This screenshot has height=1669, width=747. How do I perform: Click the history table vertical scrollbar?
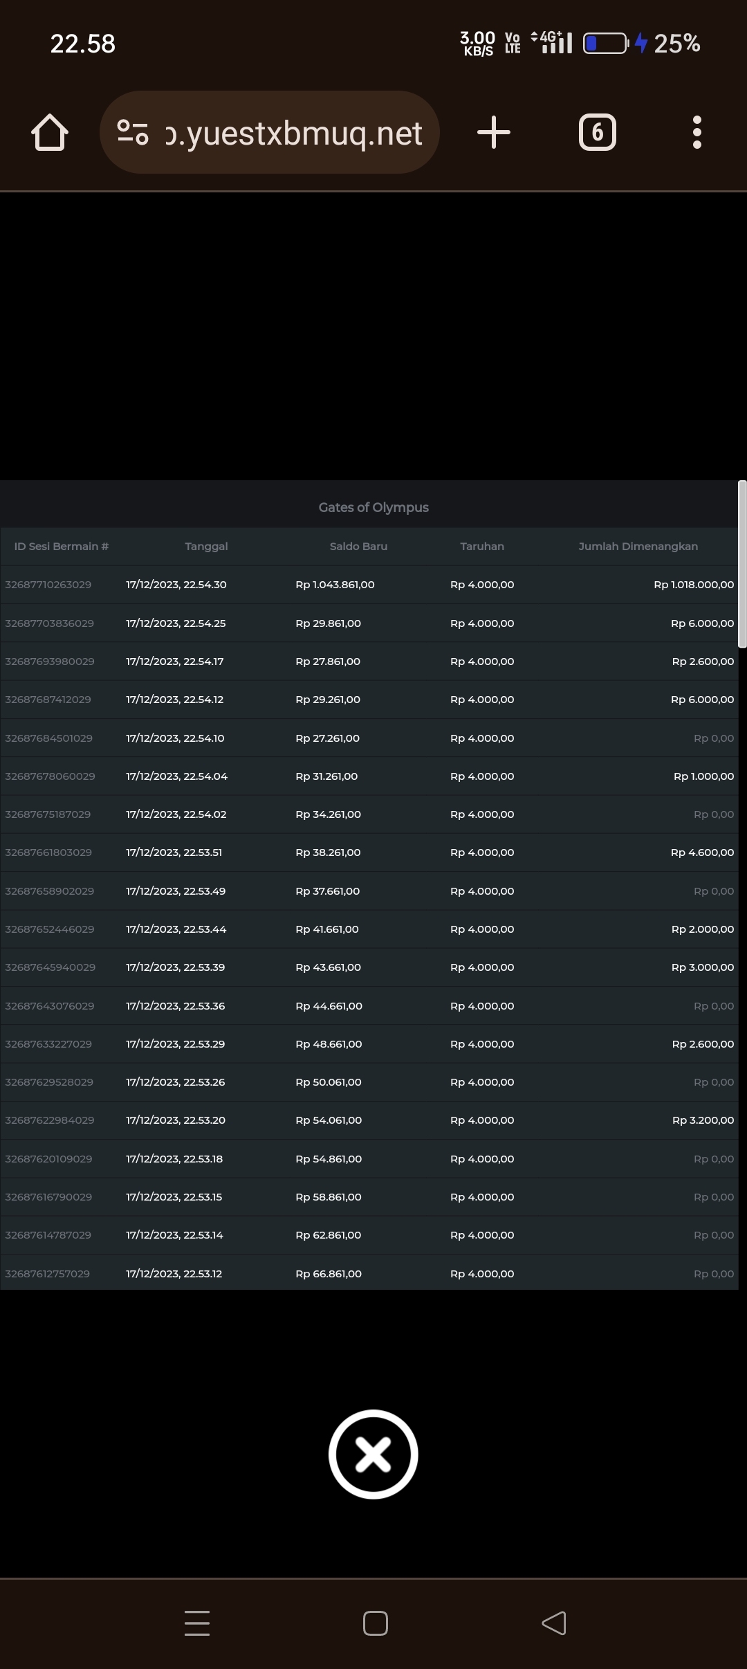coord(742,564)
